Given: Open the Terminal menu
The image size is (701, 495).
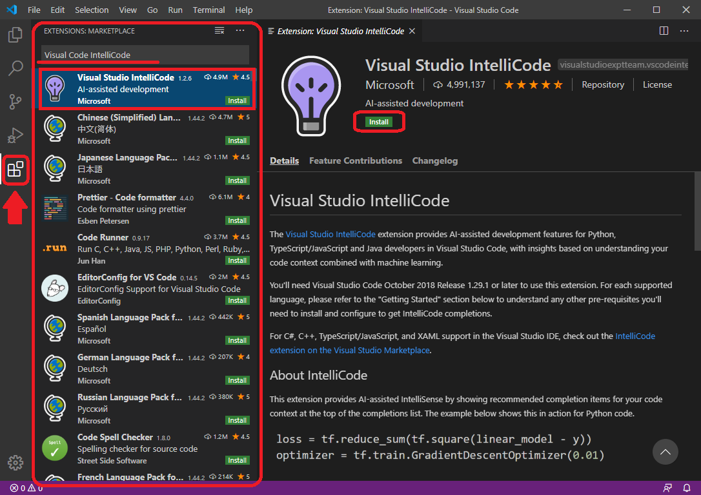Looking at the screenshot, I should click(x=208, y=10).
